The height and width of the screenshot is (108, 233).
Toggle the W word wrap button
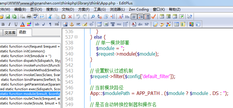[x=134, y=17]
